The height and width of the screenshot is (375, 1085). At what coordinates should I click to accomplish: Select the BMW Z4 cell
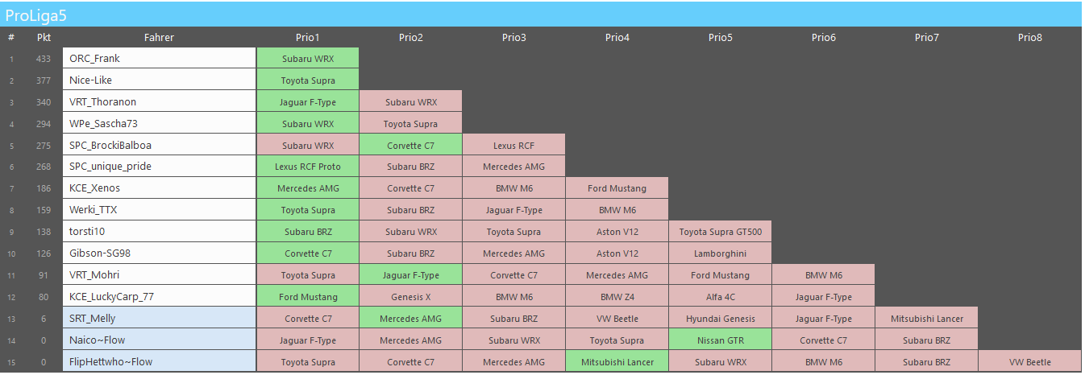[x=617, y=297]
